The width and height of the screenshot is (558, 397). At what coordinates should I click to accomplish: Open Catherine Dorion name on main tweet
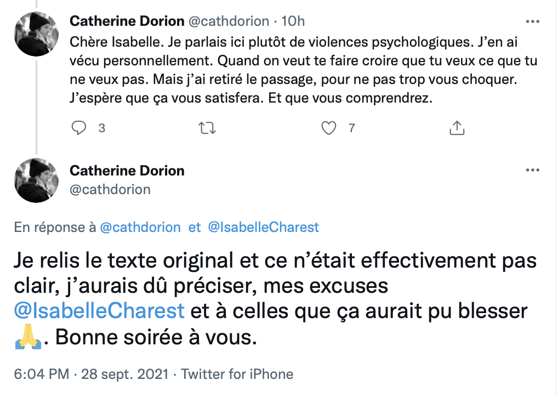pos(127,171)
